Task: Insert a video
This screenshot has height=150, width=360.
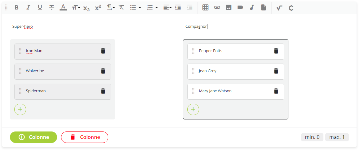Action: pyautogui.click(x=240, y=7)
